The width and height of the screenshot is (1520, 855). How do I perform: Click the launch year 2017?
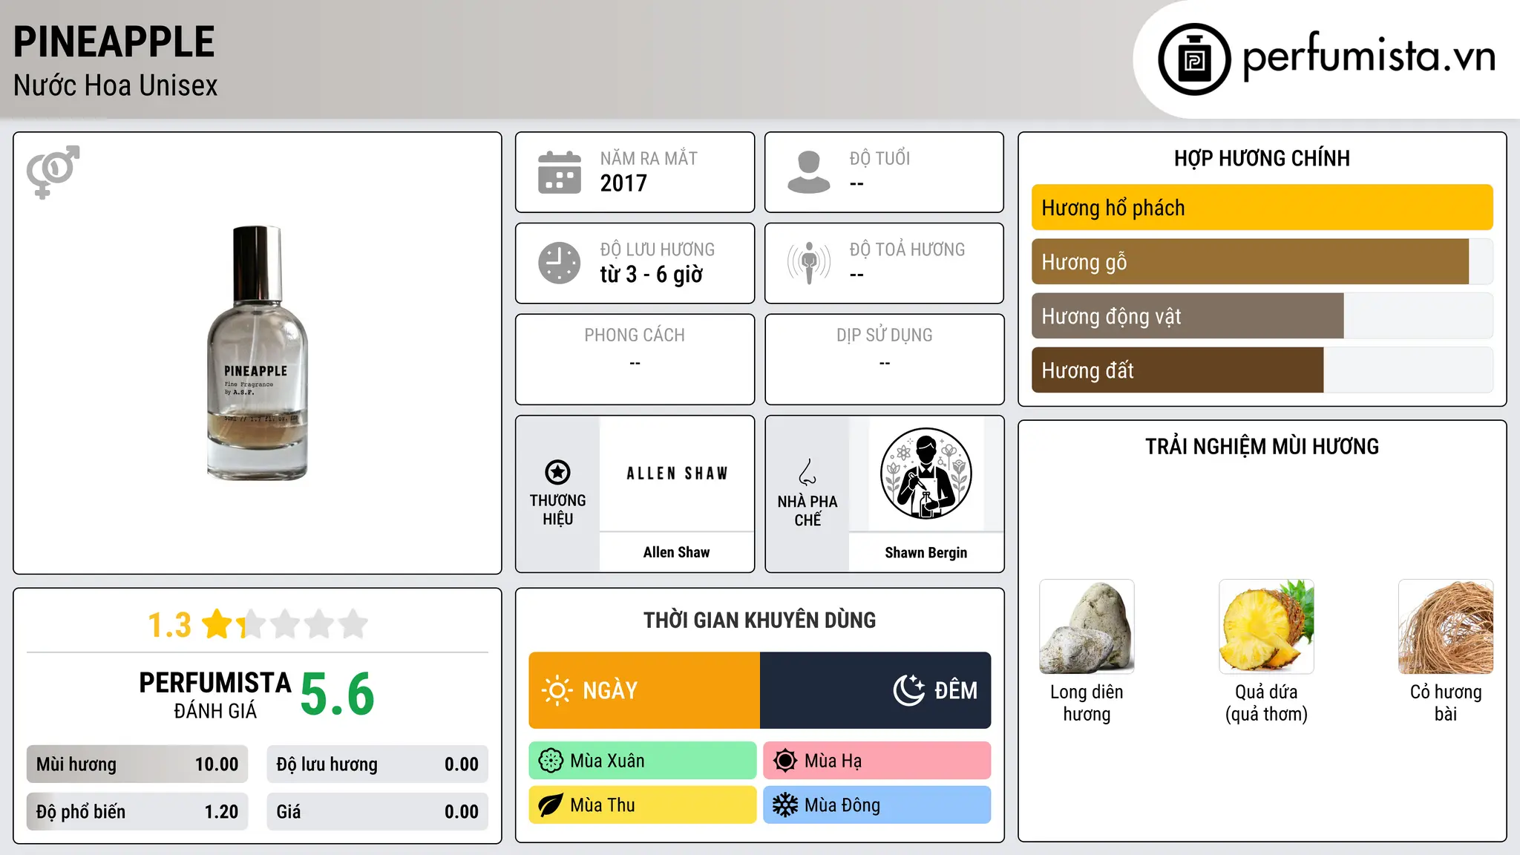(x=623, y=183)
